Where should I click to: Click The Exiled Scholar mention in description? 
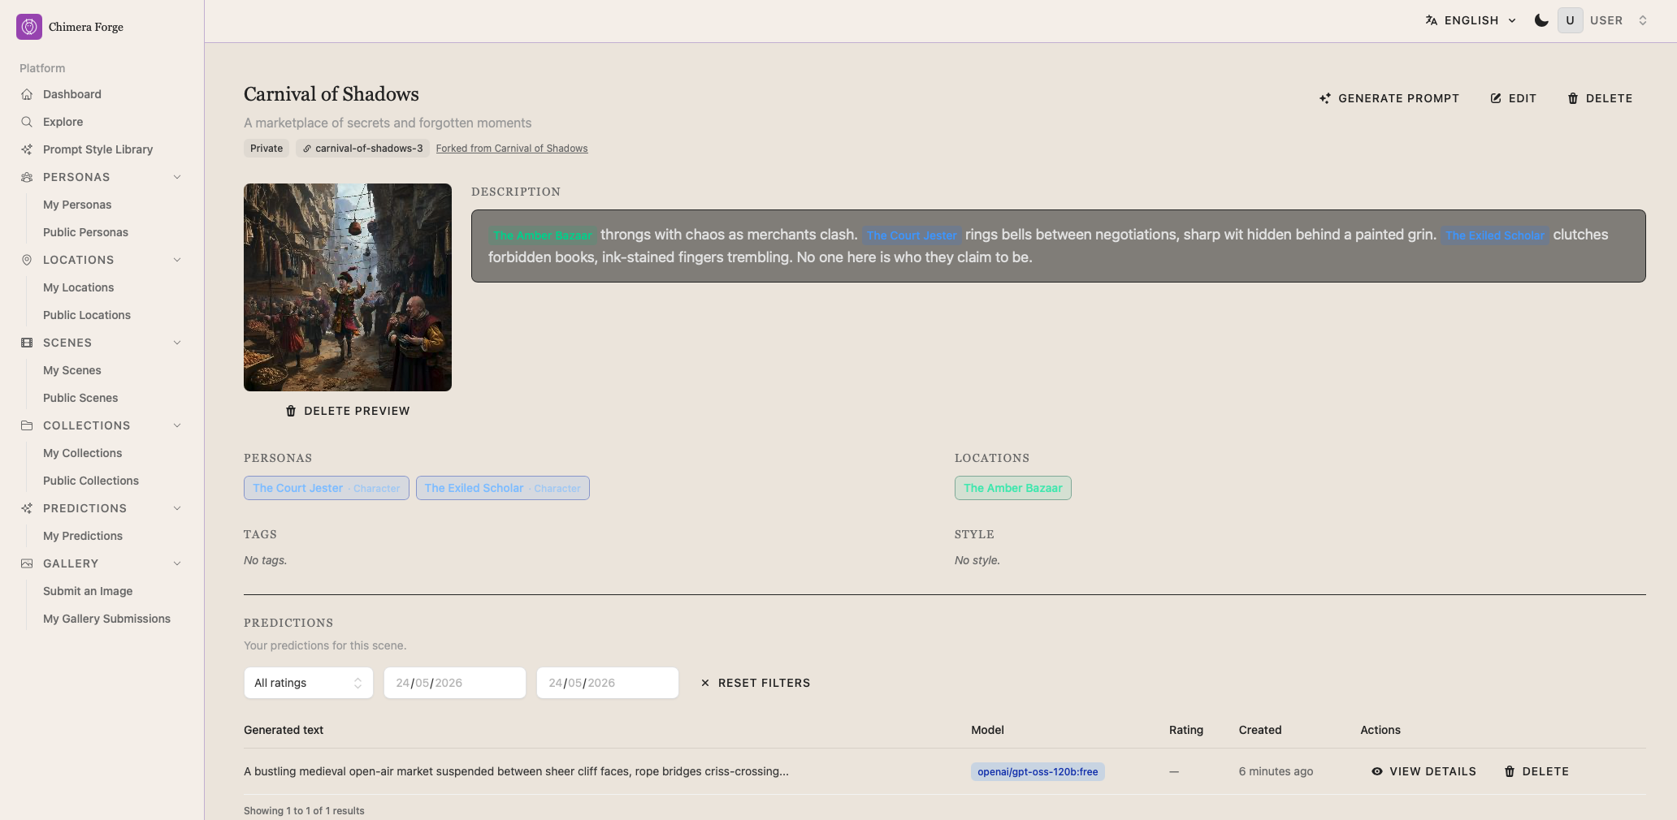[1495, 235]
